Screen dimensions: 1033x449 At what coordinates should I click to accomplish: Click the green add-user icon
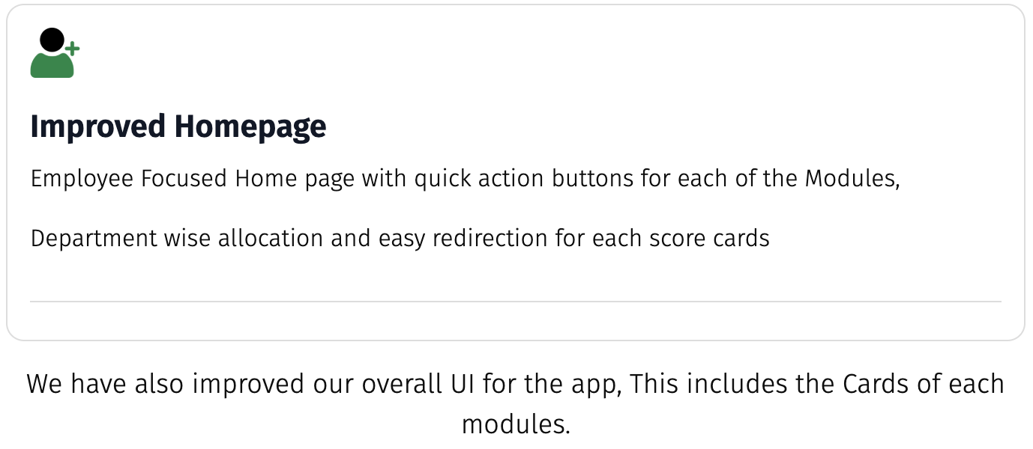[x=54, y=53]
